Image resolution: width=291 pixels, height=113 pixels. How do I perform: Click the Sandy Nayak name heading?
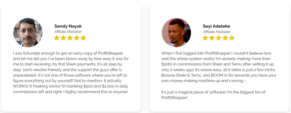click(x=68, y=26)
